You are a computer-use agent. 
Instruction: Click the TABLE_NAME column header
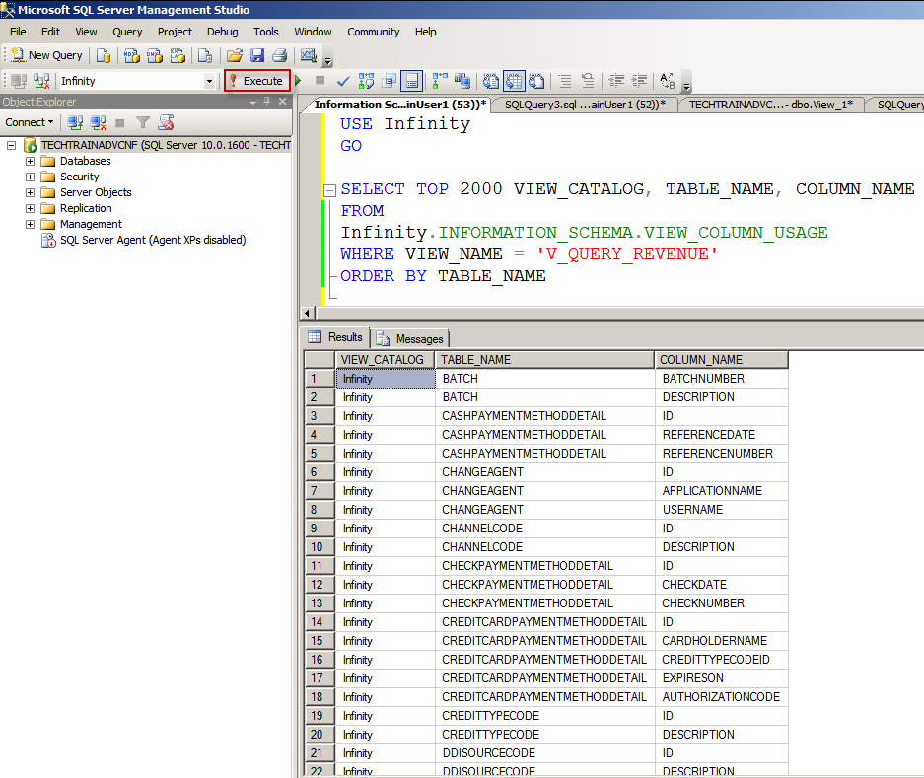[x=544, y=360]
